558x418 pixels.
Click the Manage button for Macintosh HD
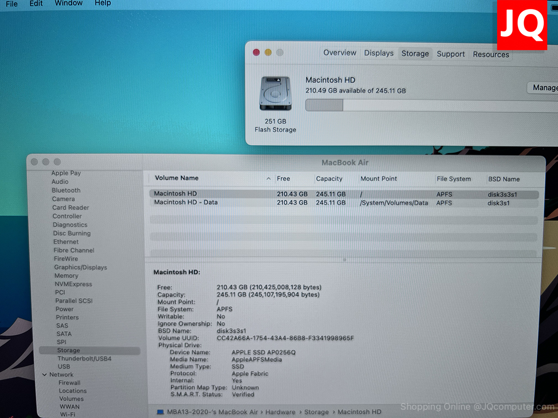tap(543, 87)
